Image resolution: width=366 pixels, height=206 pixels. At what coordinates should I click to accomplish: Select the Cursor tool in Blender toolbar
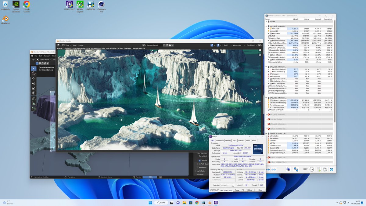point(34,73)
